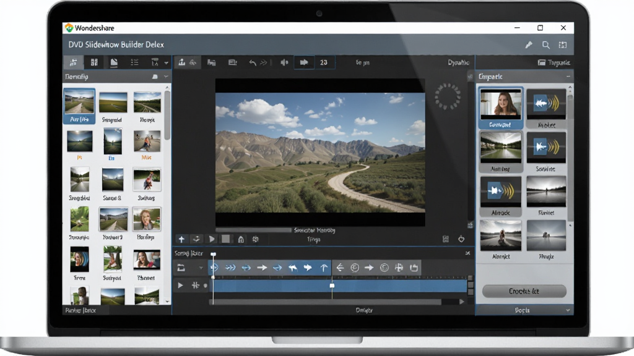Play the preview video
The image size is (634, 356).
coord(212,239)
